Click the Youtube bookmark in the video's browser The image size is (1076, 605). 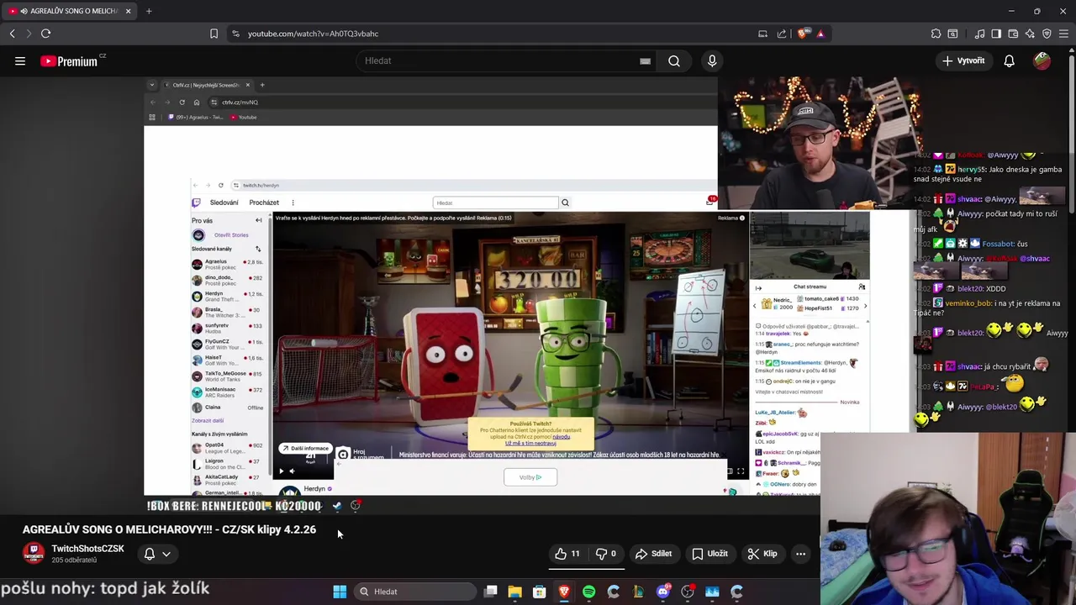click(x=244, y=117)
